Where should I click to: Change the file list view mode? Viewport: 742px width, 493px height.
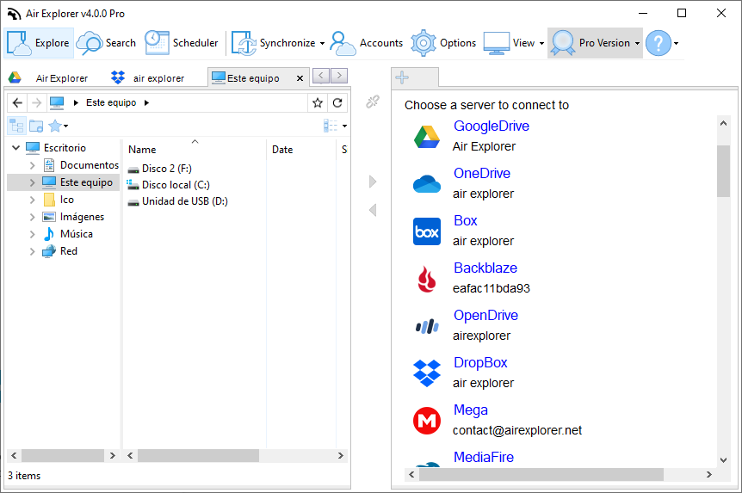[x=335, y=126]
